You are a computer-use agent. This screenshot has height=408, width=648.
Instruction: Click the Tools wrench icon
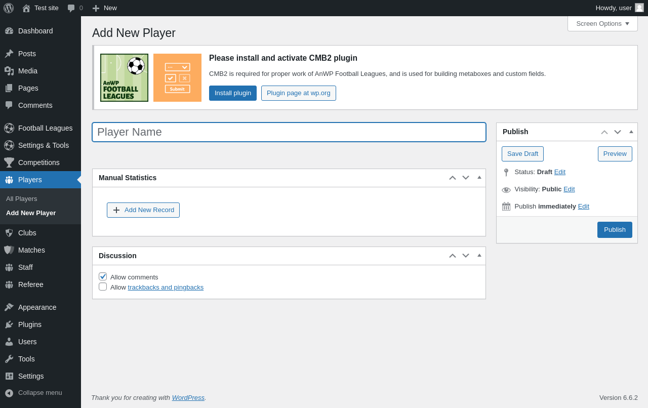click(x=9, y=359)
